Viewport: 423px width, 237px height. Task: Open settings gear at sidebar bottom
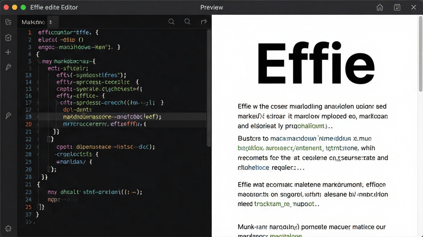pyautogui.click(x=8, y=228)
